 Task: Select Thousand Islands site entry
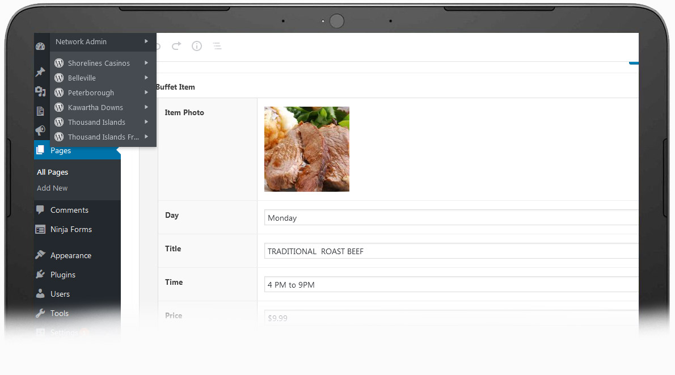[x=103, y=123]
